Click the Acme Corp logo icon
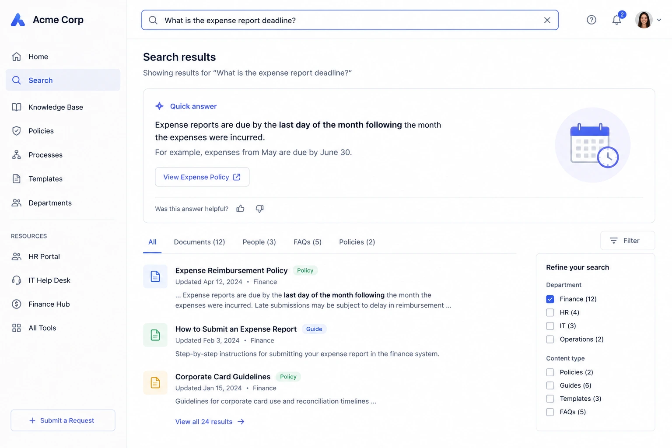The height and width of the screenshot is (448, 672). [x=18, y=20]
